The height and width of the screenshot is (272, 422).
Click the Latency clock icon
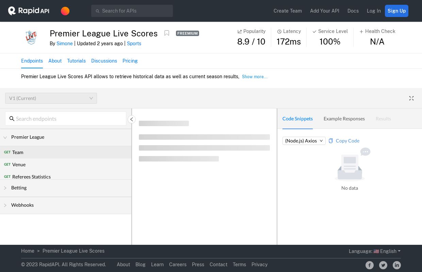click(279, 32)
